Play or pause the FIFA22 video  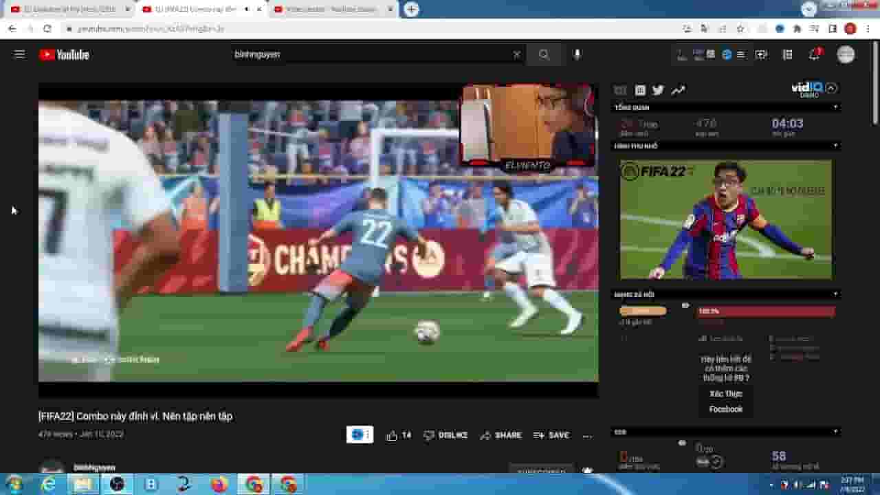(x=318, y=241)
